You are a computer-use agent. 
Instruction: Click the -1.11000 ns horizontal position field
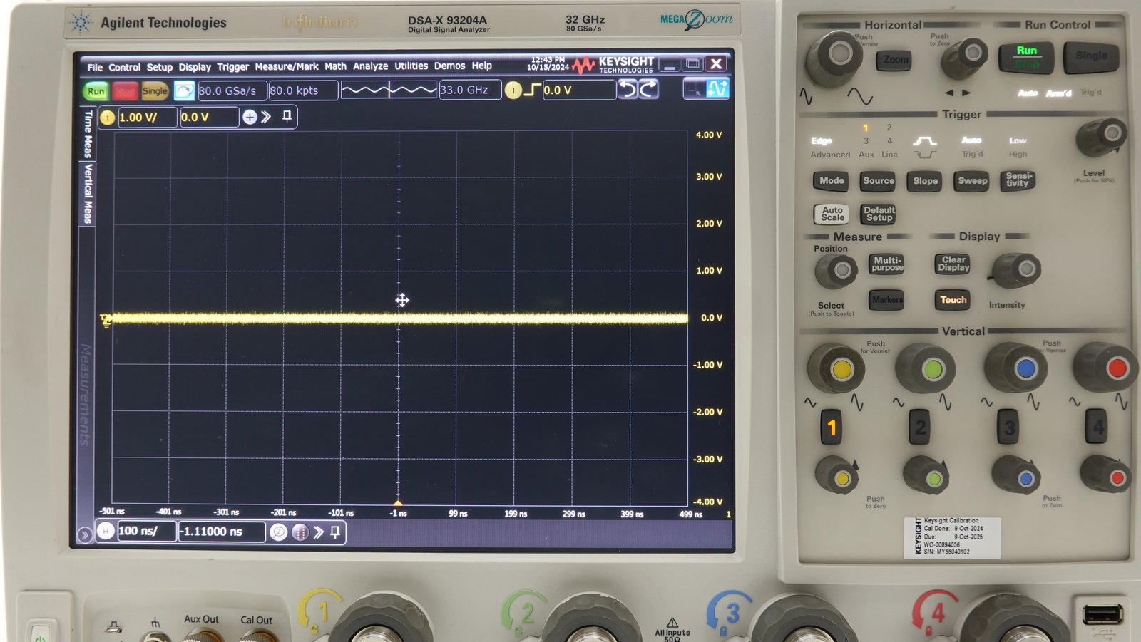coord(222,532)
